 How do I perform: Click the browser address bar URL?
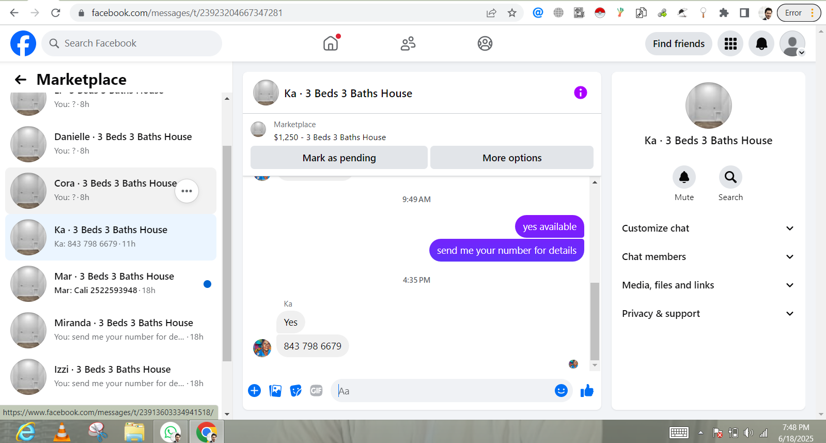point(187,13)
